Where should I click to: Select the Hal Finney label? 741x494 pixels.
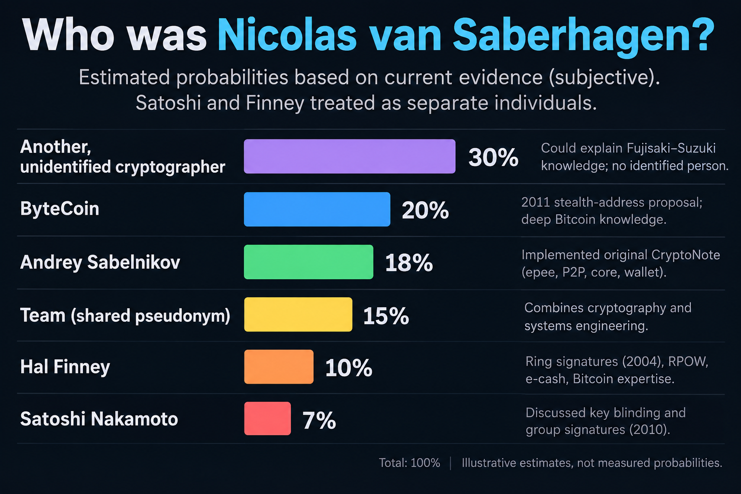point(65,367)
